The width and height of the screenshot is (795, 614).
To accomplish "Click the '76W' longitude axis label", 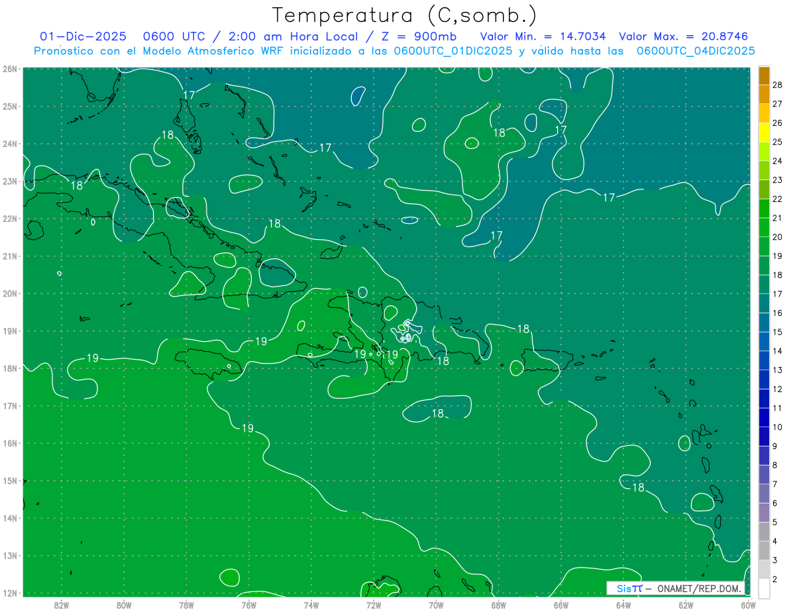I will tap(248, 605).
